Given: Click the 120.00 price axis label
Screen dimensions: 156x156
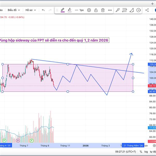Looking at the screenshot, I should pyautogui.click(x=152, y=49).
